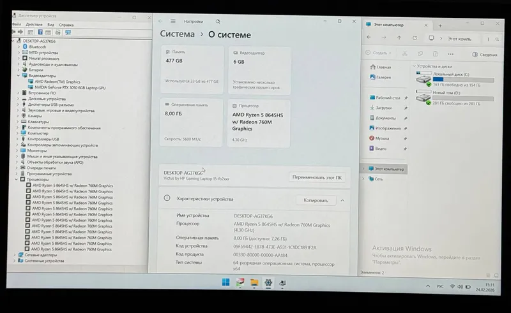Add a new Explorer tab

440,25
